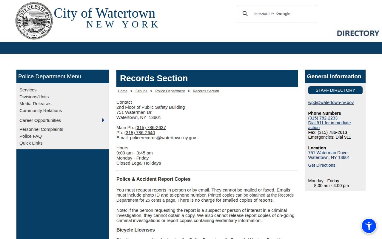Click the Police Department breadcrumb link
The image size is (382, 239).
170,91
